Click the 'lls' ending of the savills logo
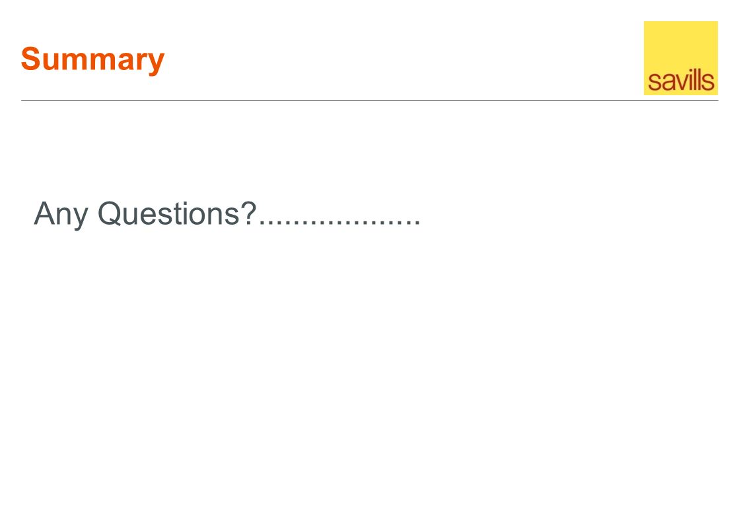741x524 pixels. (x=704, y=81)
